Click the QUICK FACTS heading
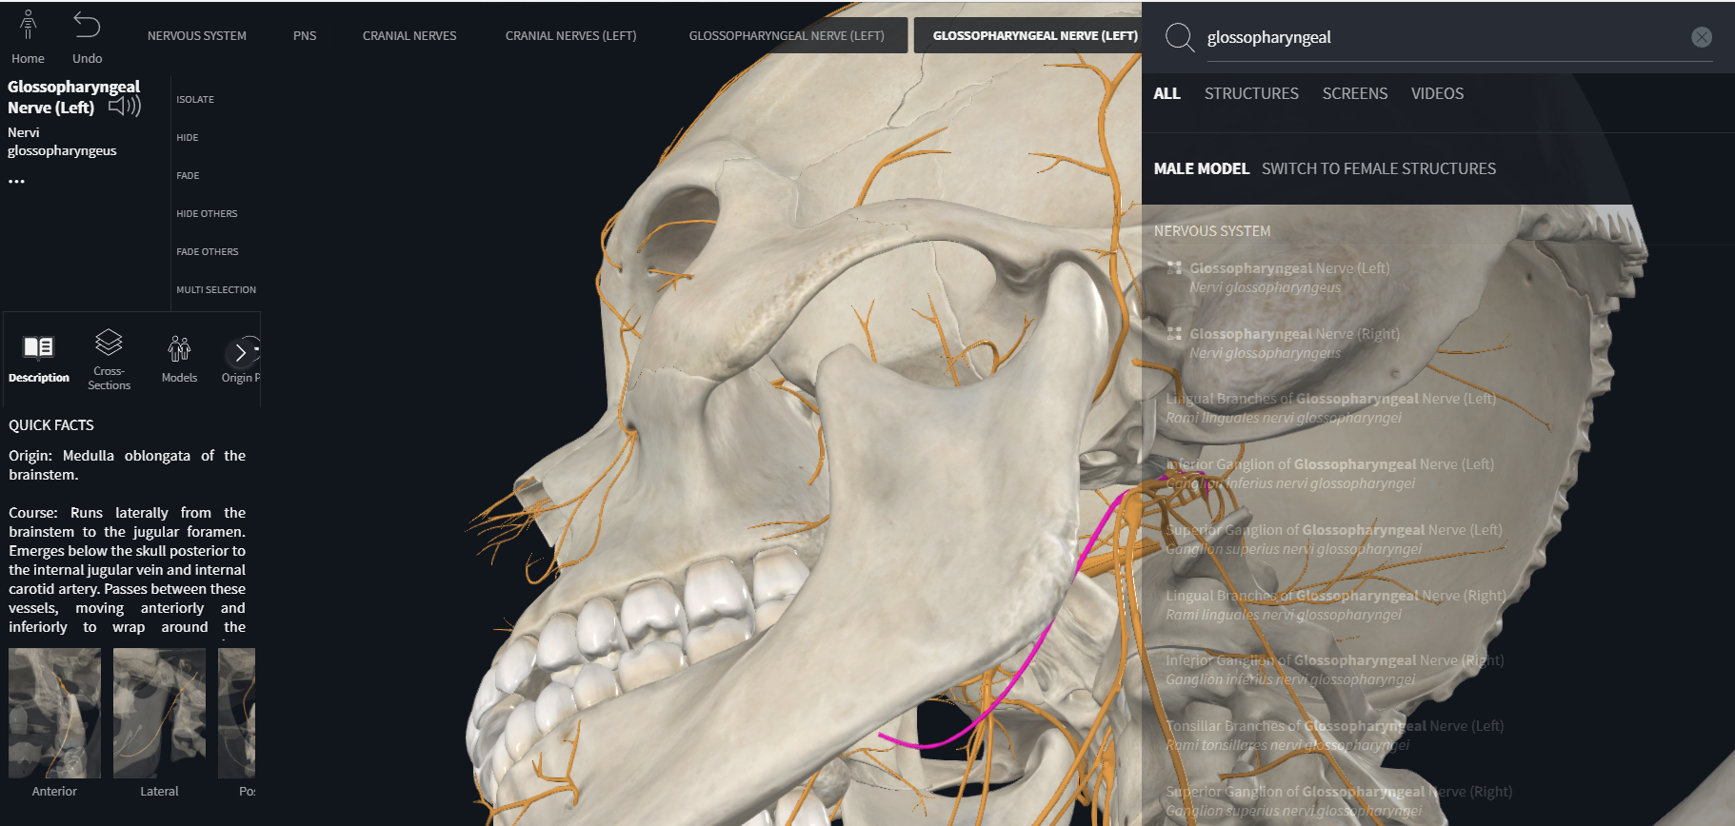Screen dimensions: 1735x826 click(x=51, y=425)
